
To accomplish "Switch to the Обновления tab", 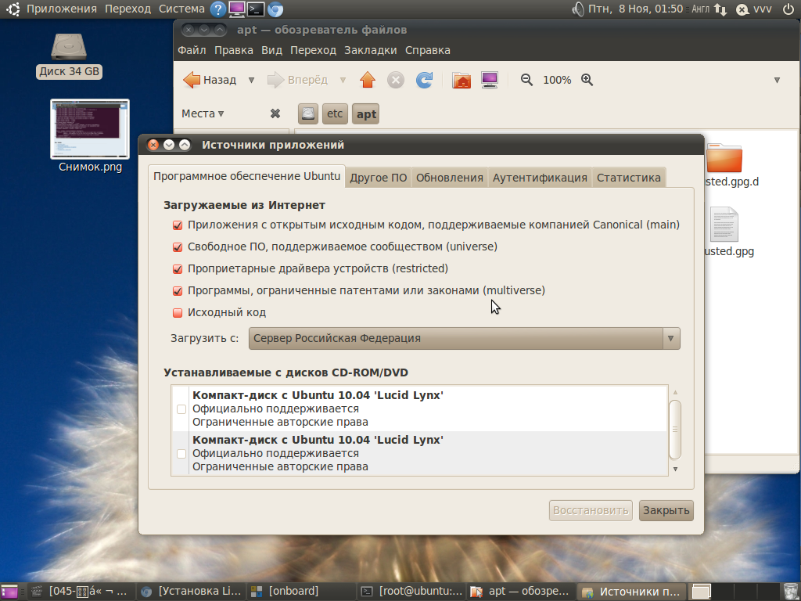I will 450,178.
